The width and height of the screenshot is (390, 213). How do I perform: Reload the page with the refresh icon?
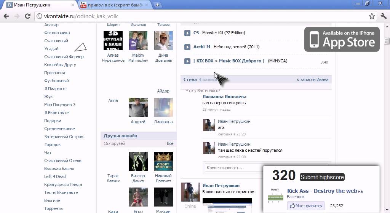coord(27,16)
